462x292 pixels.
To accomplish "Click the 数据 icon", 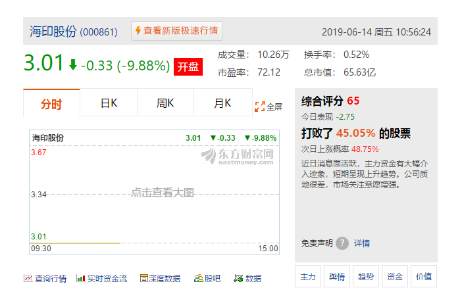I will click(238, 278).
